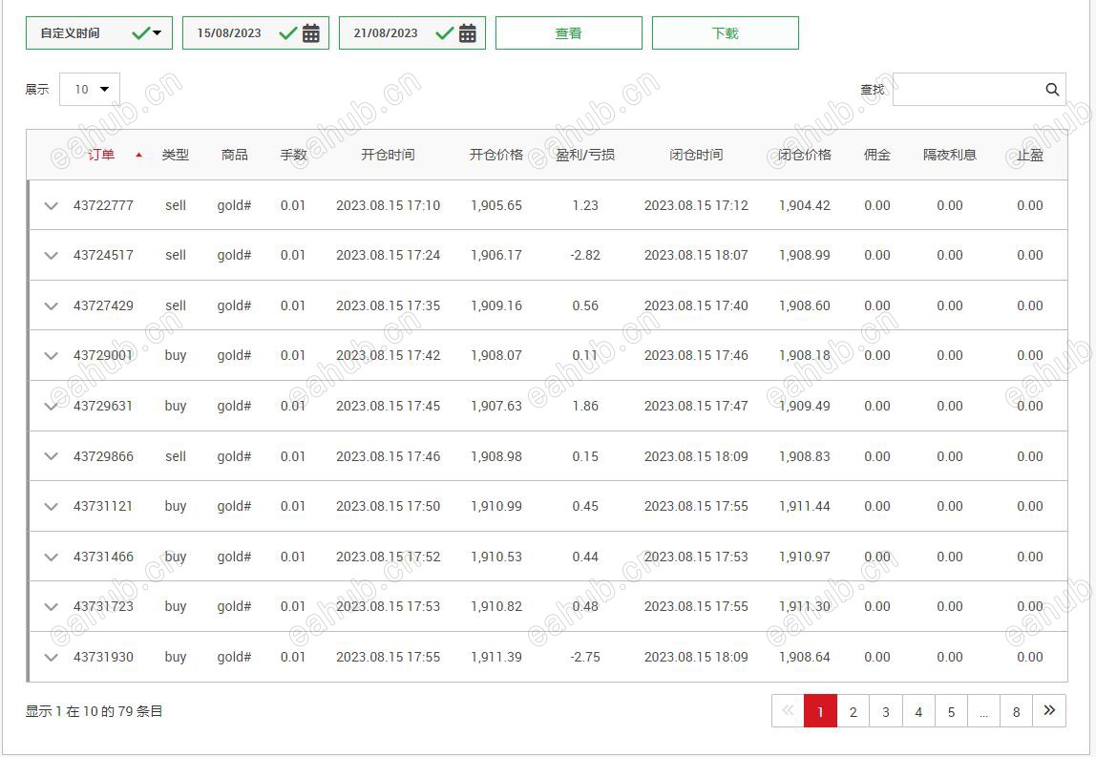Click the next-page double chevron icon
Image resolution: width=1096 pixels, height=757 pixels.
tap(1048, 711)
